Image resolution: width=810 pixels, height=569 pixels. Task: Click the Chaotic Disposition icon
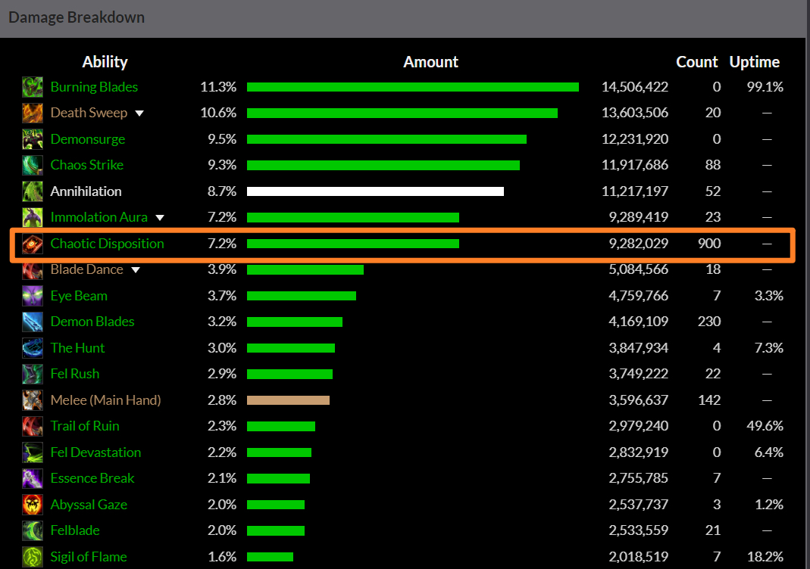tap(32, 244)
